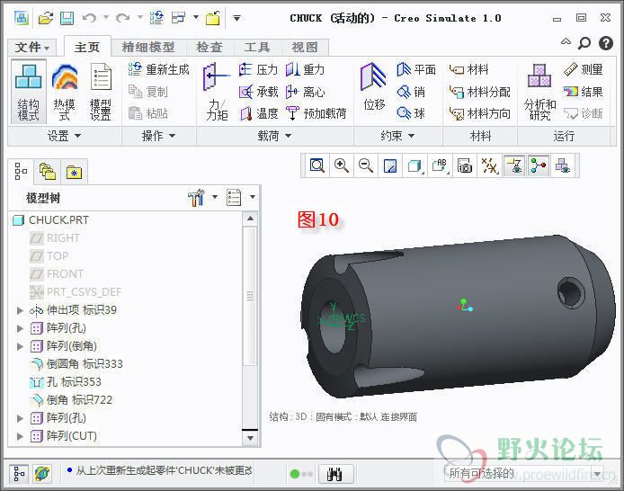Toggle model tree icon in status bar

19,474
